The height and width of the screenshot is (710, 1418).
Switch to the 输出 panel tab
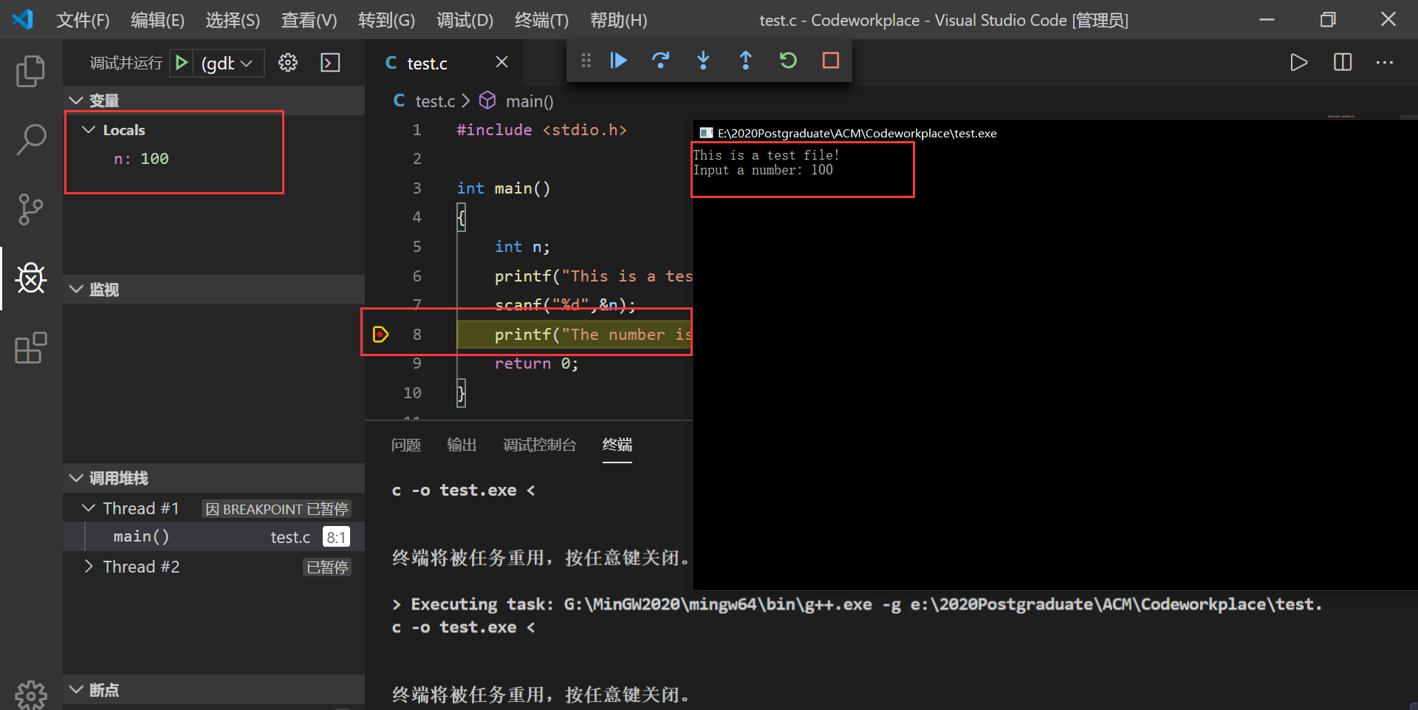point(462,445)
